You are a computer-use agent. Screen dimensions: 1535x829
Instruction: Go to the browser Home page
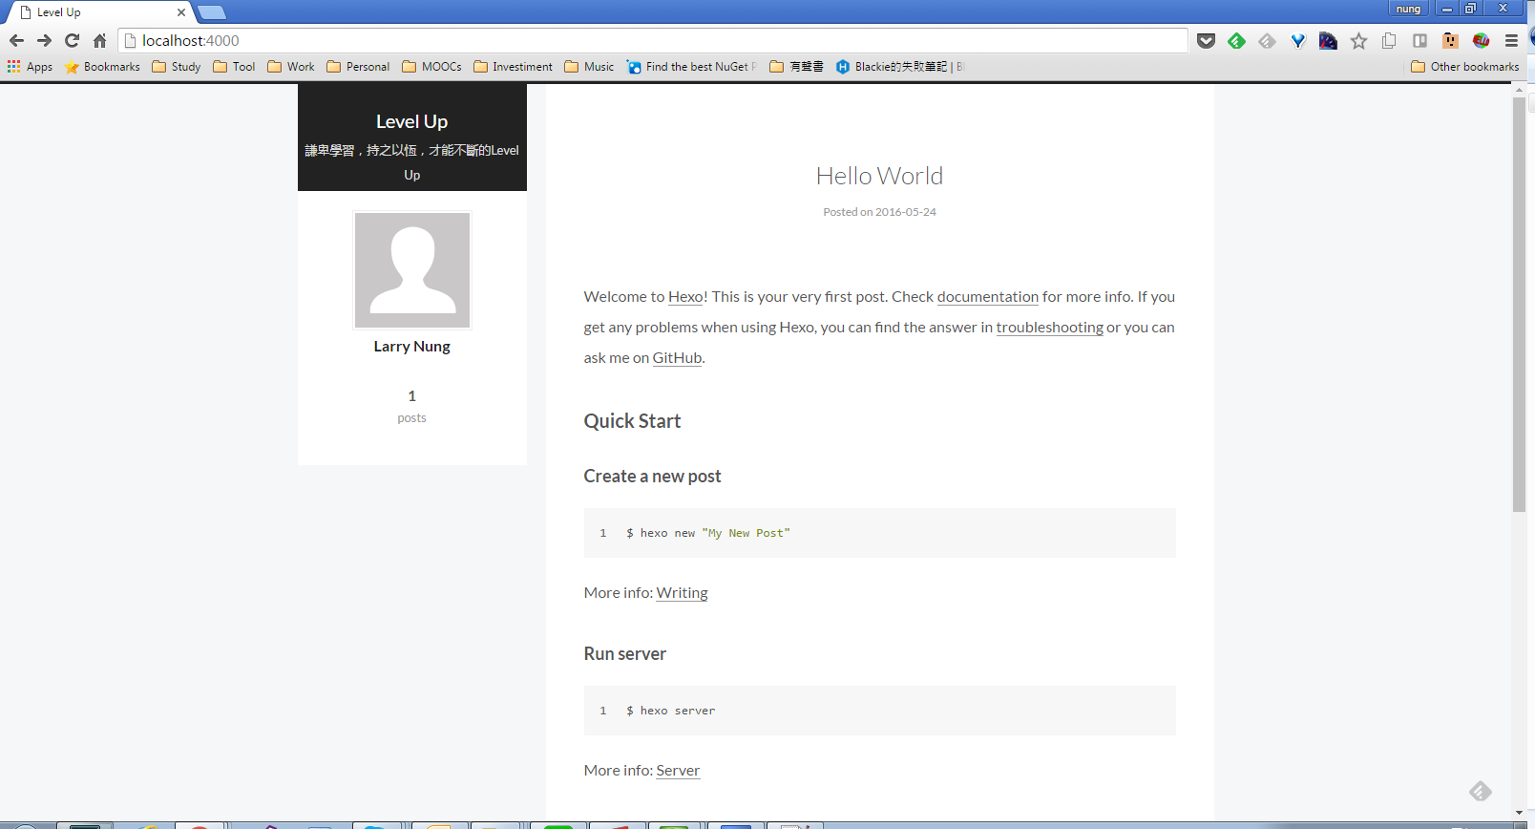tap(99, 40)
